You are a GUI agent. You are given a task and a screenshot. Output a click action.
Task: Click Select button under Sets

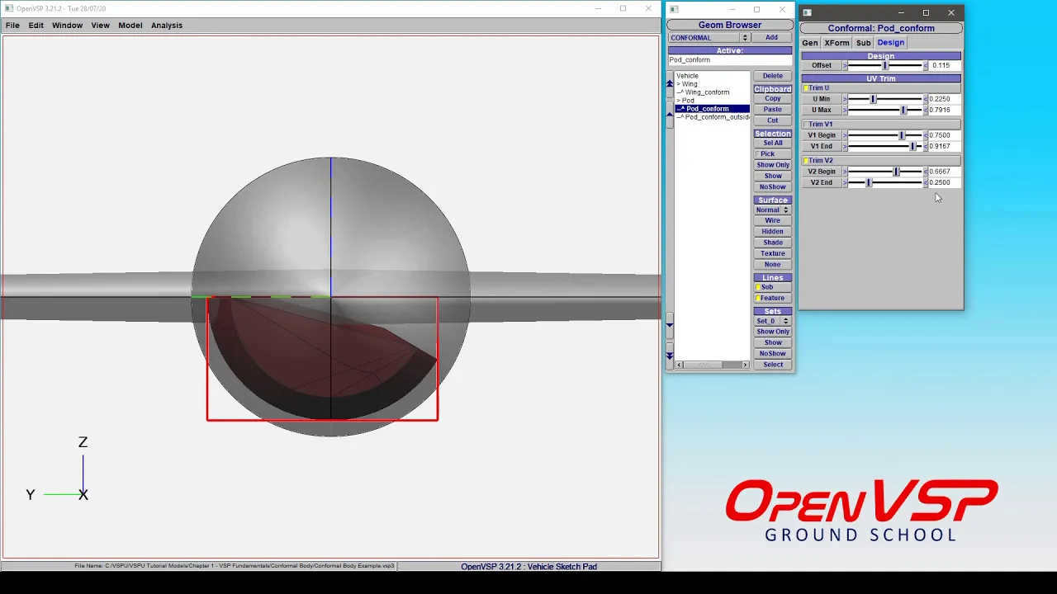point(773,365)
